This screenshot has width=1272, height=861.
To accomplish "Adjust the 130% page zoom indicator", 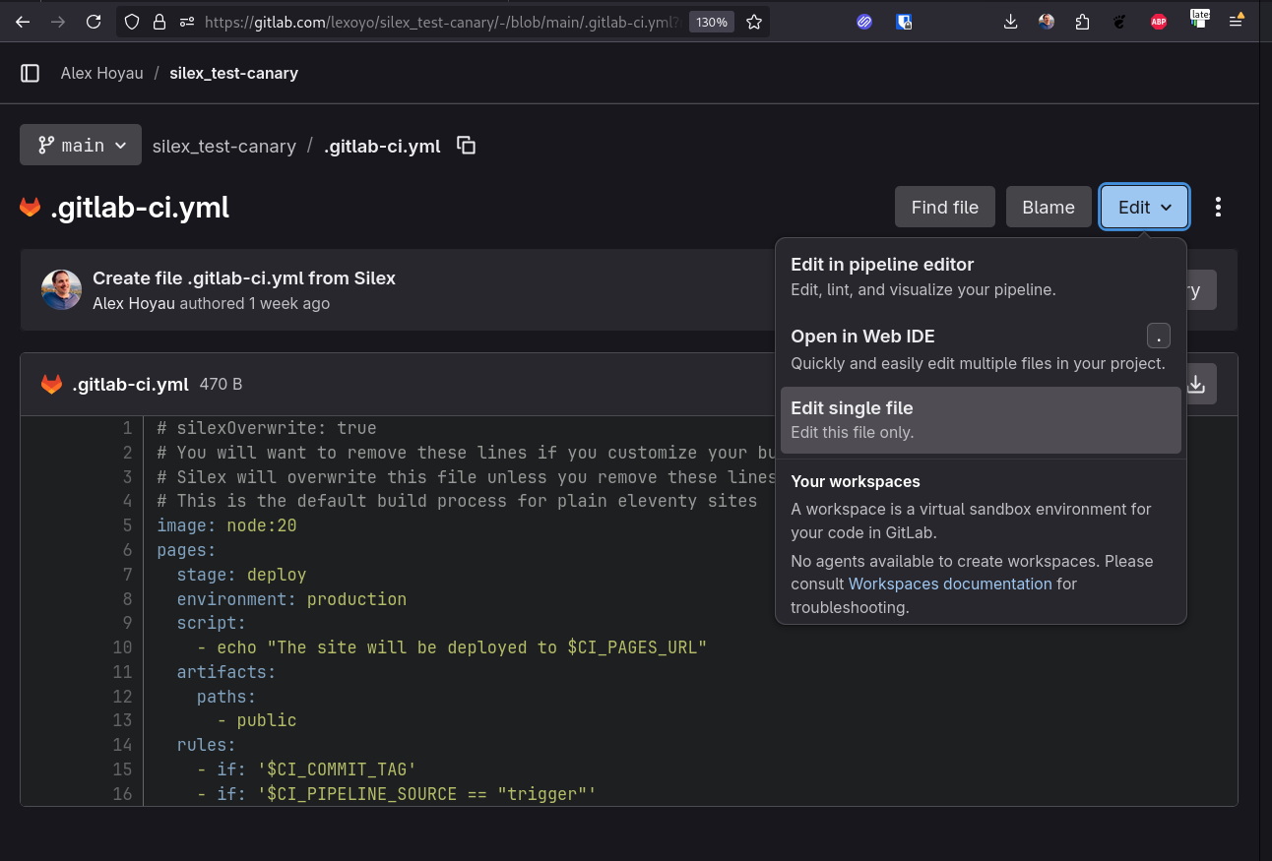I will (711, 22).
